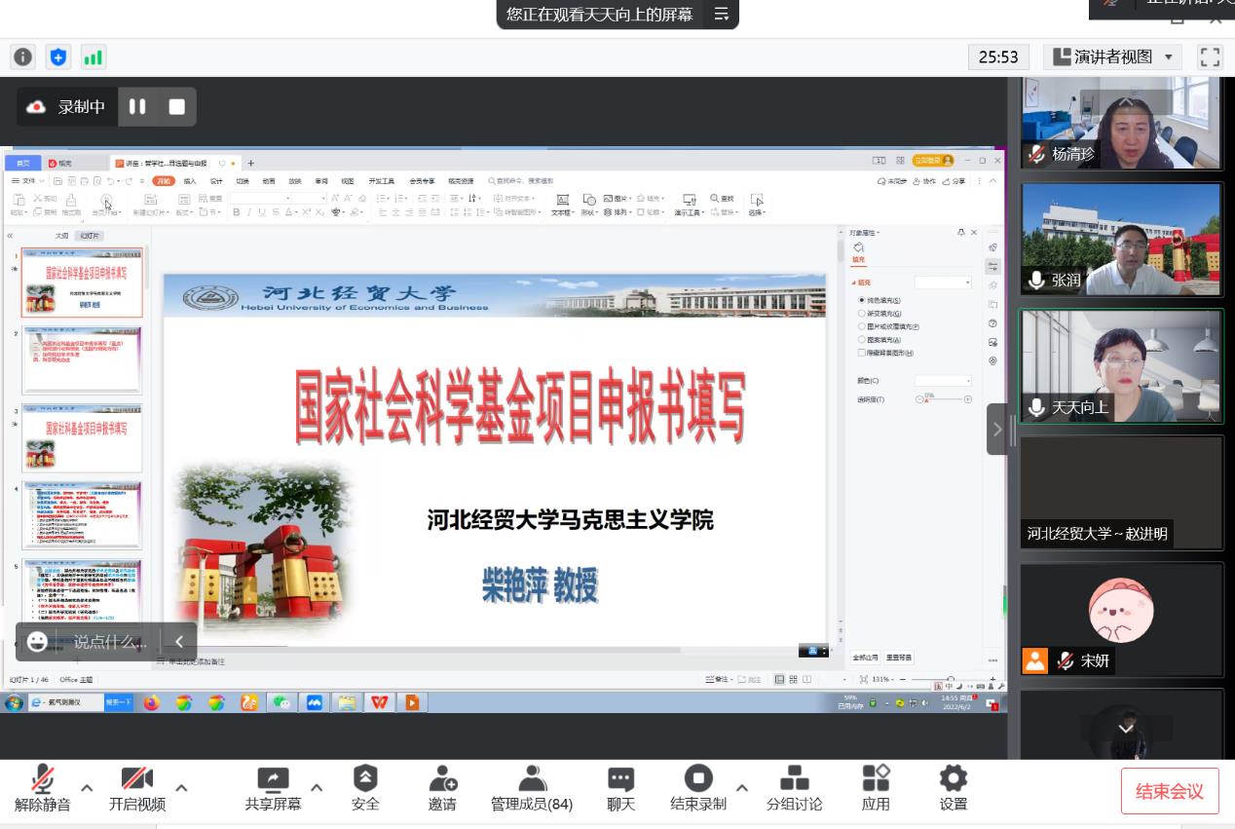Open 管理成员(84) participants panel
The height and width of the screenshot is (829, 1235).
tap(532, 788)
